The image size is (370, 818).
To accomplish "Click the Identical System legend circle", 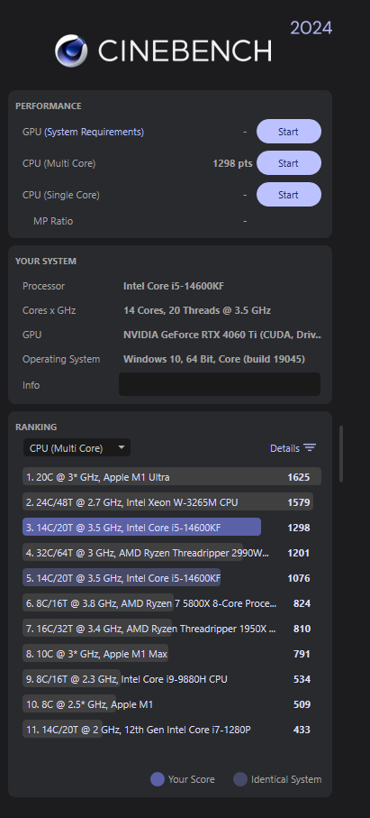I will pos(240,779).
